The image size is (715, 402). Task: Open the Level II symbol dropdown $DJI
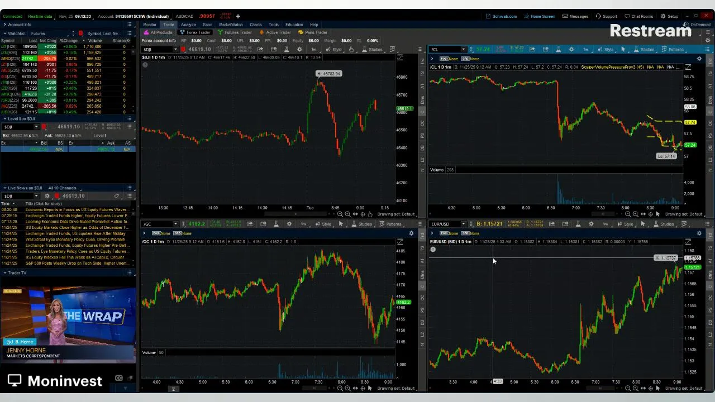pos(37,127)
